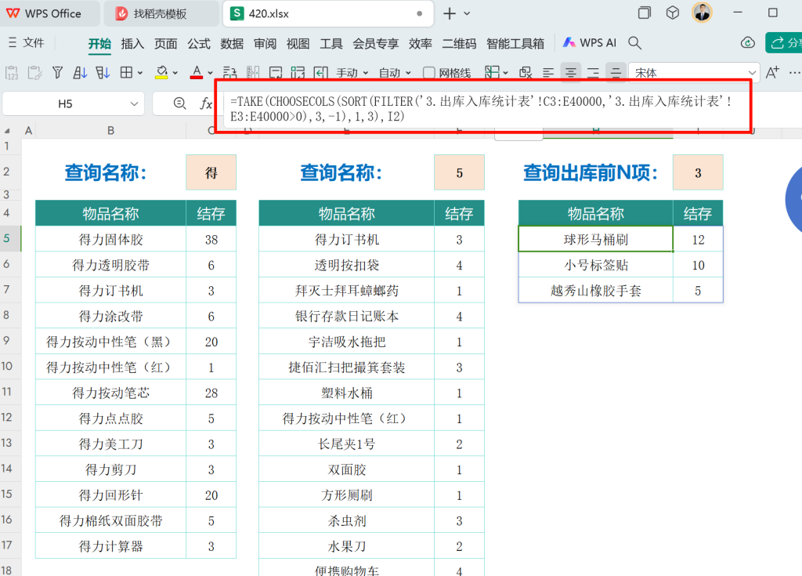Image resolution: width=802 pixels, height=576 pixels.
Task: Select the top-N input cell showing 3
Action: pos(698,172)
